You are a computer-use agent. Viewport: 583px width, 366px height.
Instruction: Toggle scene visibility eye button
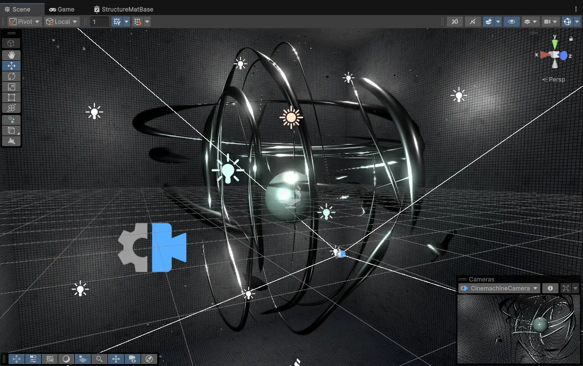pos(511,22)
